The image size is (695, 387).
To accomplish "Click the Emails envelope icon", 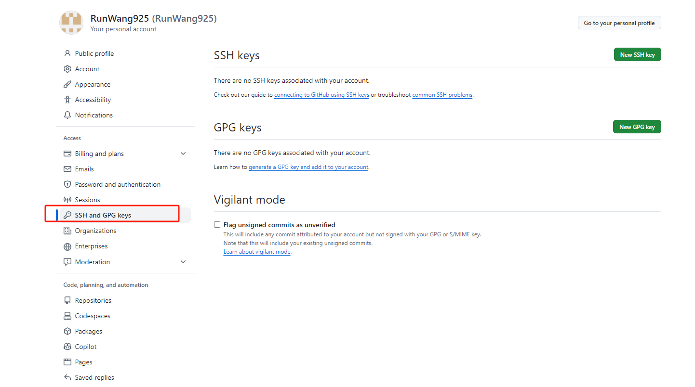I will [67, 169].
